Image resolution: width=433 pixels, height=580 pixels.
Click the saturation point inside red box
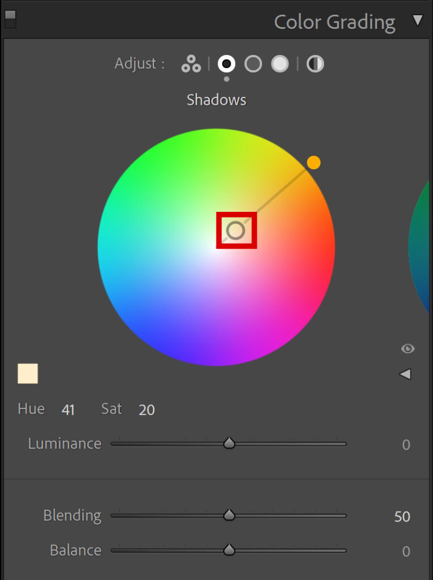pyautogui.click(x=236, y=231)
